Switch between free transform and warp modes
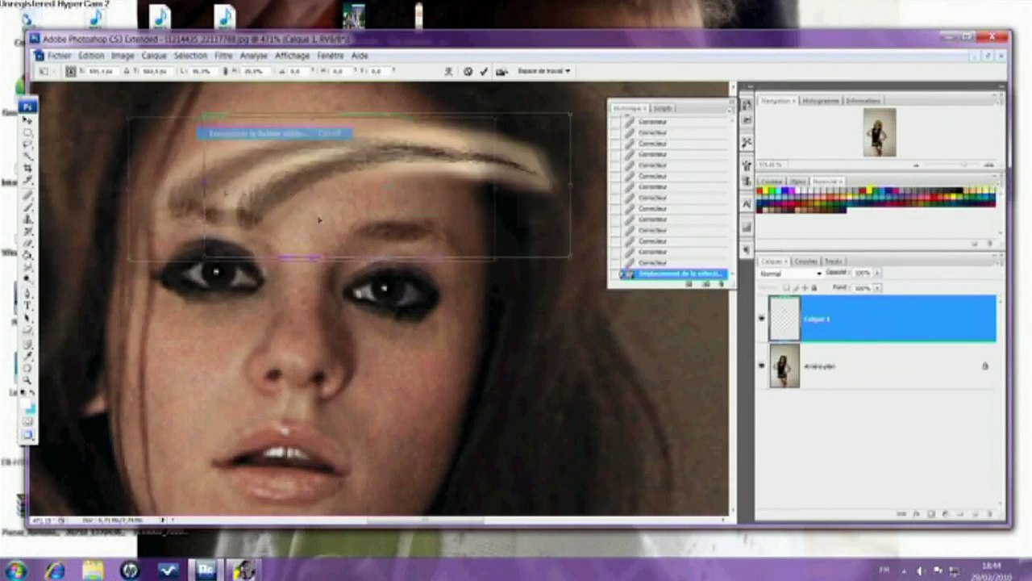This screenshot has width=1032, height=581. tap(448, 71)
